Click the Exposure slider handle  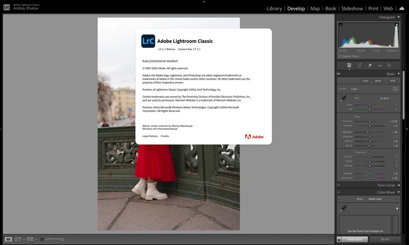click(370, 121)
